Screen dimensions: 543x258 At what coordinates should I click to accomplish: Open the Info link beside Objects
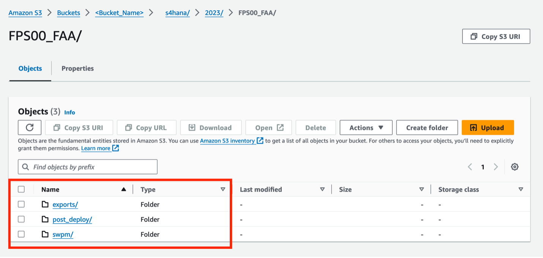pyautogui.click(x=69, y=113)
